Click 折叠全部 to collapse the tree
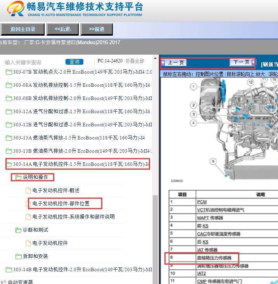This screenshot has height=284, width=278. [x=135, y=61]
